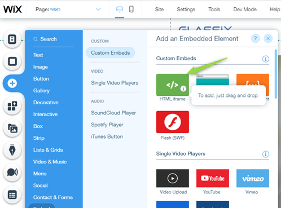Switch to mobile editor view
This screenshot has height=208, width=281.
131,9
